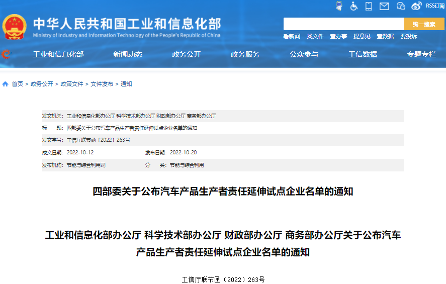Open the 政务服务 navigation item
446x284 pixels.
(x=245, y=54)
